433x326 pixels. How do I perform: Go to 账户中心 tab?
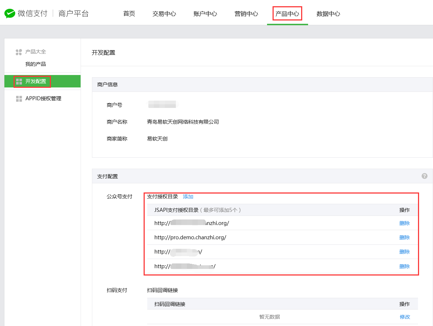(205, 14)
